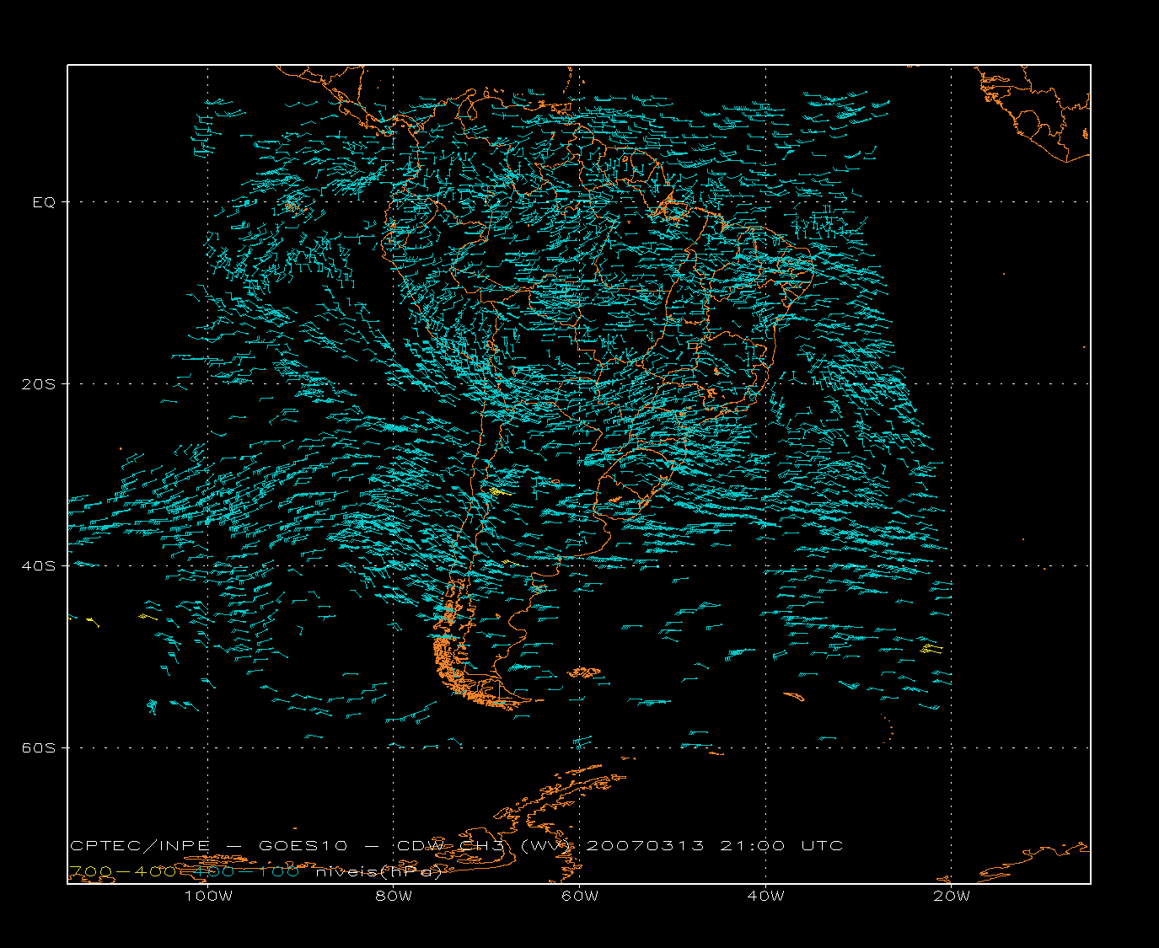Viewport: 1159px width, 948px height.
Task: Click the 100W longitude axis label
Action: [x=208, y=896]
